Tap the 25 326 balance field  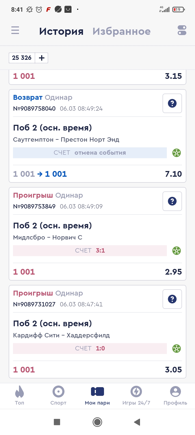click(x=22, y=58)
